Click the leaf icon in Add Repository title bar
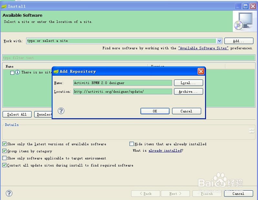This screenshot has width=258, height=200. [x=56, y=71]
